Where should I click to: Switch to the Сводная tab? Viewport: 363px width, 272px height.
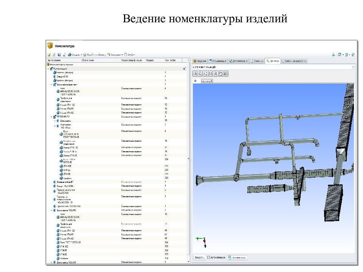[x=200, y=61]
